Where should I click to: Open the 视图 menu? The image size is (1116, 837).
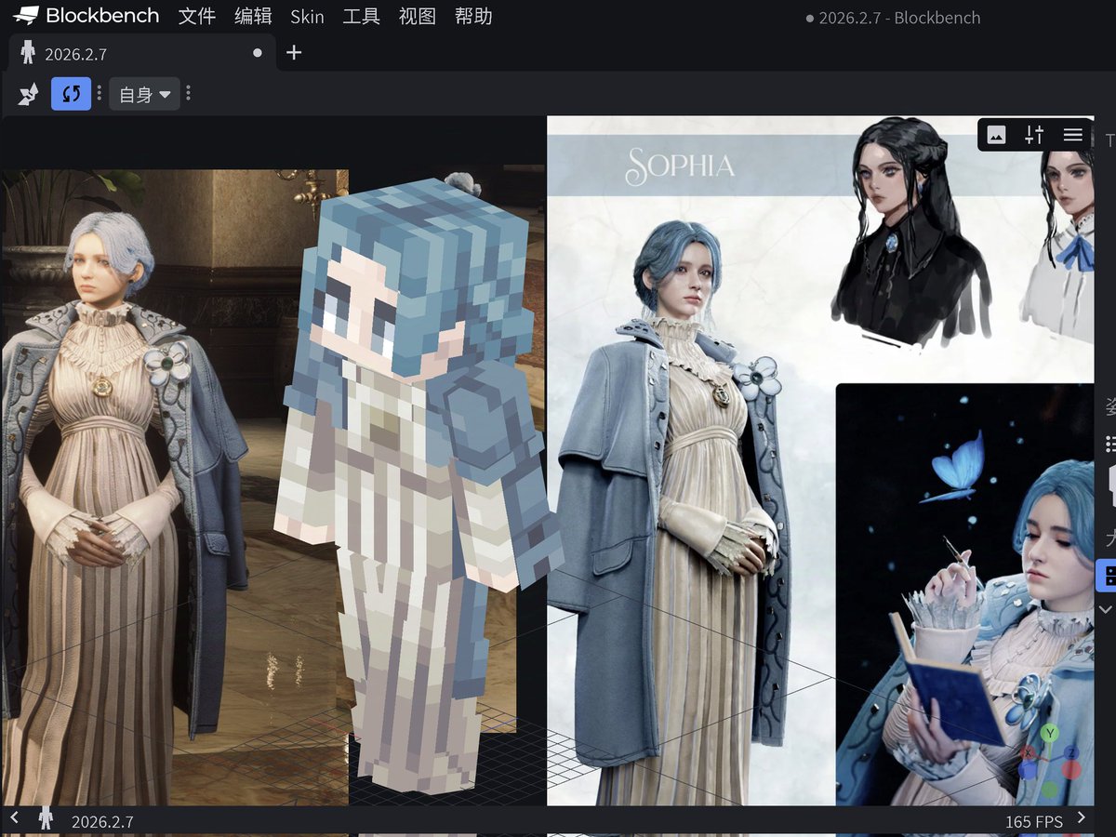(x=417, y=16)
